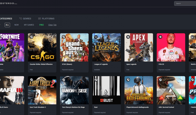Open the Fortnite cover art
This screenshot has width=196, height=115.
tap(12, 47)
